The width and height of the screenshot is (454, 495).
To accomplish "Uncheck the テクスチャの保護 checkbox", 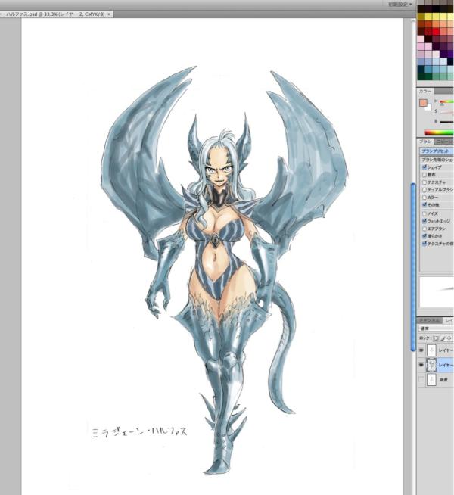I will [x=424, y=244].
